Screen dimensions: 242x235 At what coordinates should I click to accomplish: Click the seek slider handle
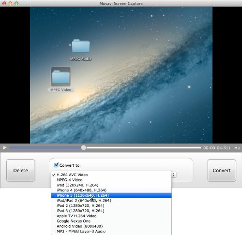84,147
